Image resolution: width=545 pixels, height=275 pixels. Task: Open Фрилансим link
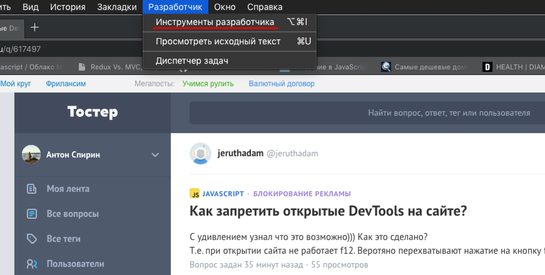click(x=66, y=84)
